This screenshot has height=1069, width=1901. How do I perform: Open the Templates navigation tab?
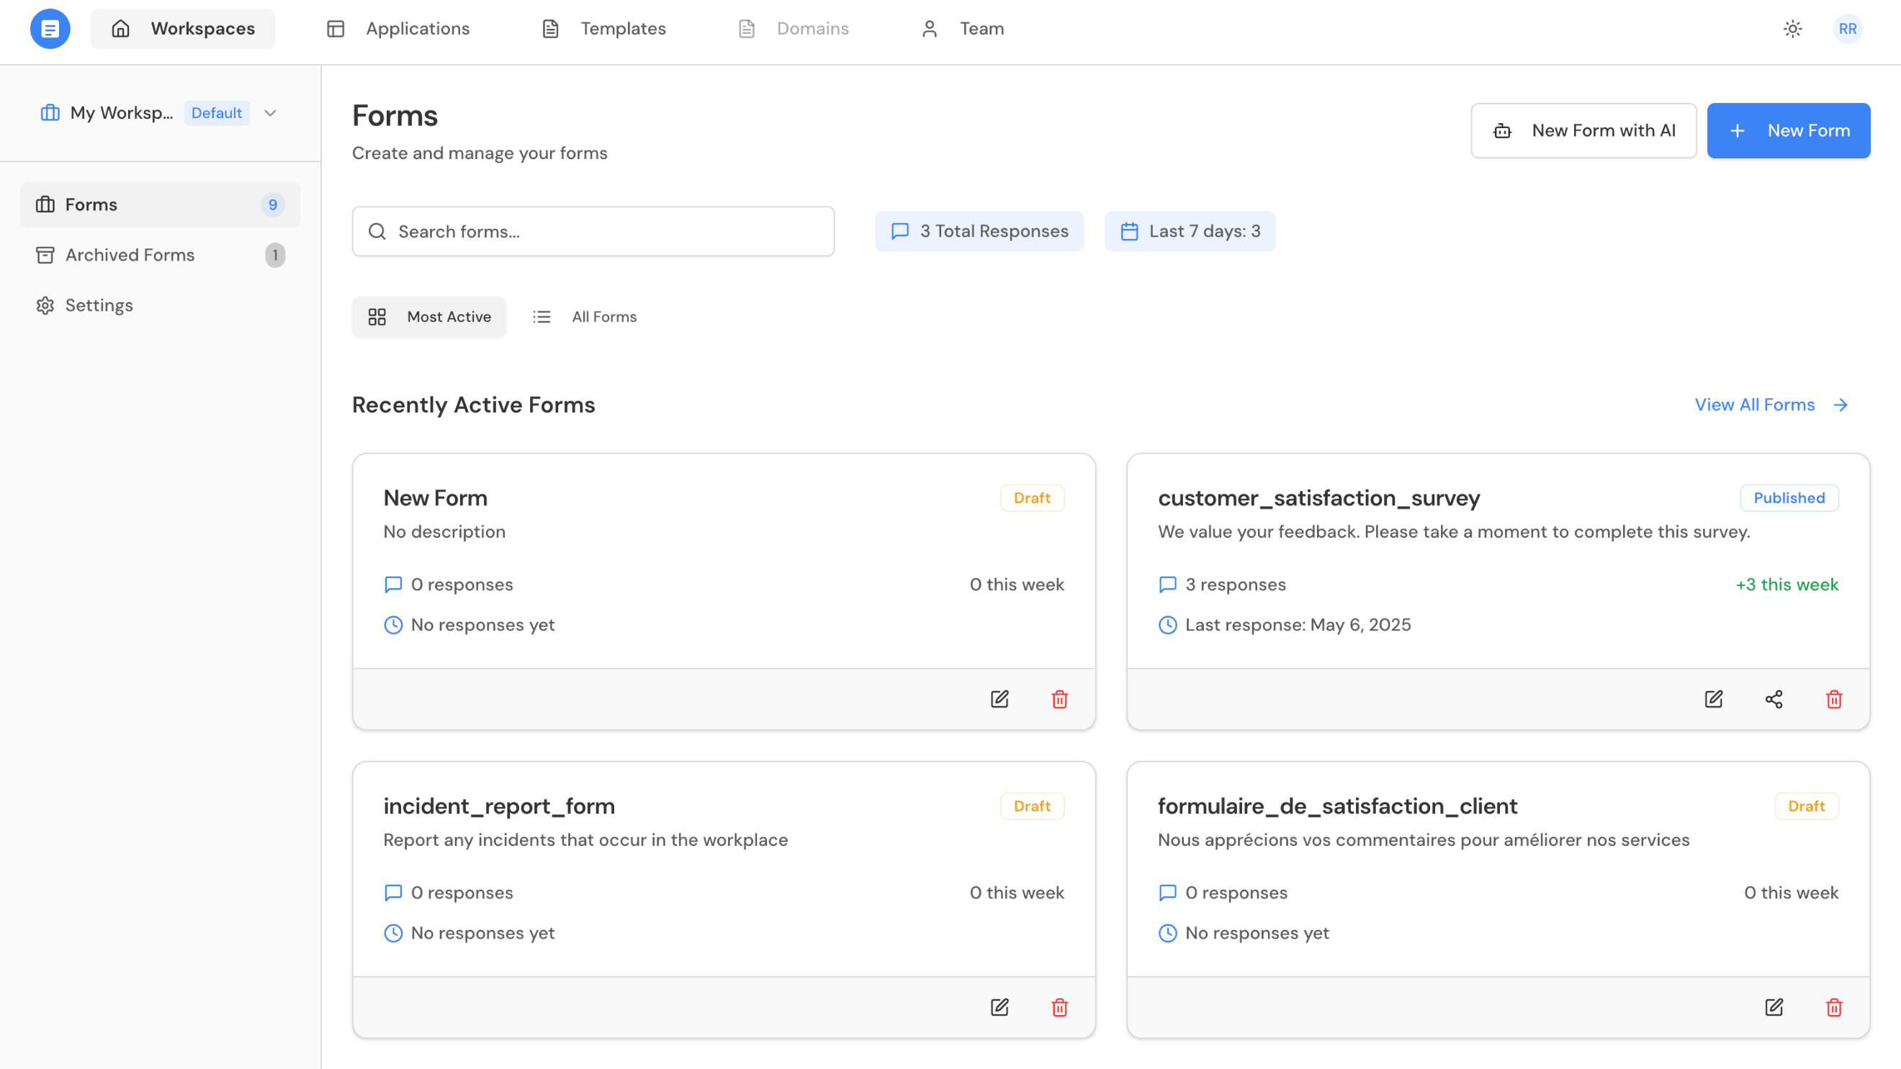(x=604, y=29)
